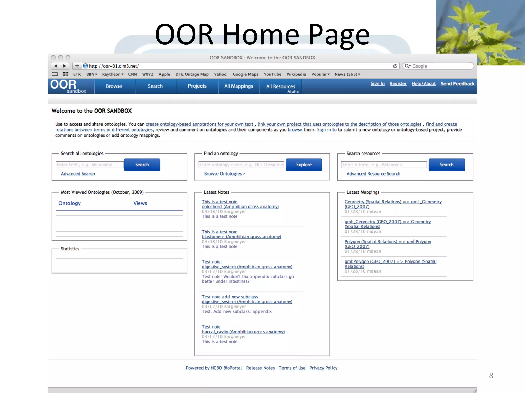Open the blastomere (Amphibian gross anatomy) note link
Image resolution: width=525 pixels, height=393 pixels.
241,237
